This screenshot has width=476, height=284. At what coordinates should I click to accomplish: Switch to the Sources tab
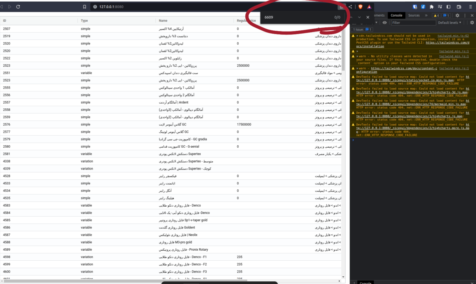coord(414,15)
